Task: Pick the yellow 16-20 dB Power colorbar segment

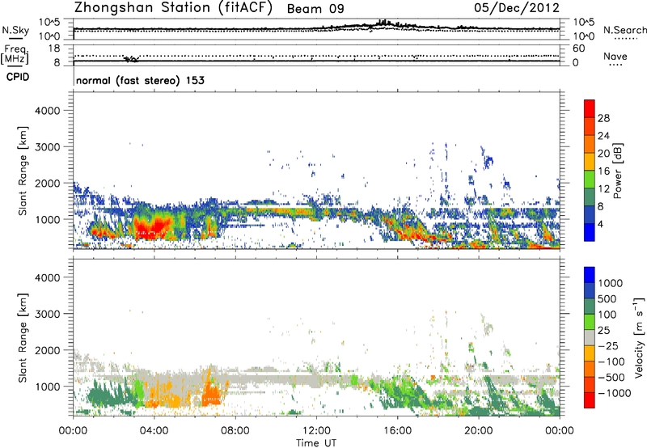Action: (590, 162)
